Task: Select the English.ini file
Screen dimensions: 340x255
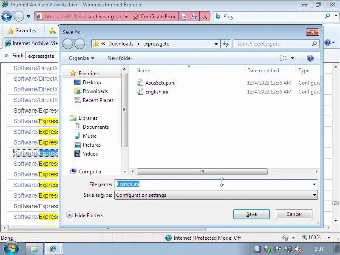Action: (x=156, y=92)
